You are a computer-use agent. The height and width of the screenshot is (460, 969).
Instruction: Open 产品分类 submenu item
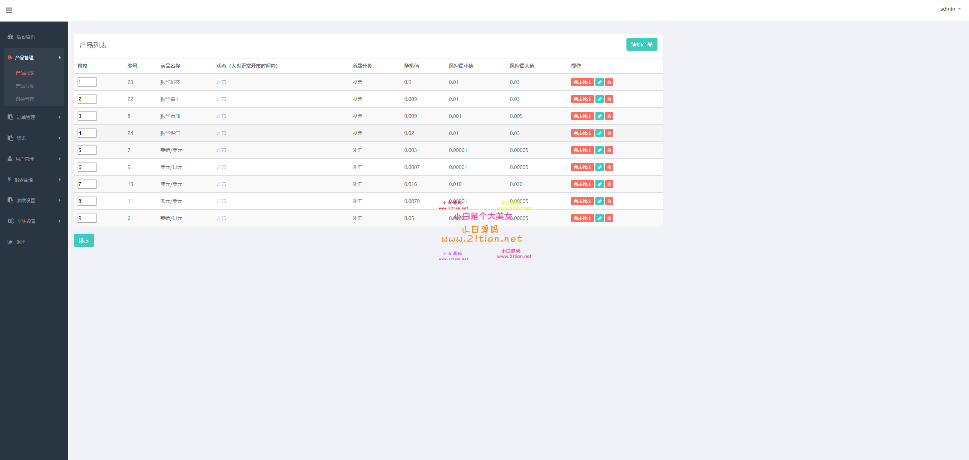pyautogui.click(x=25, y=86)
